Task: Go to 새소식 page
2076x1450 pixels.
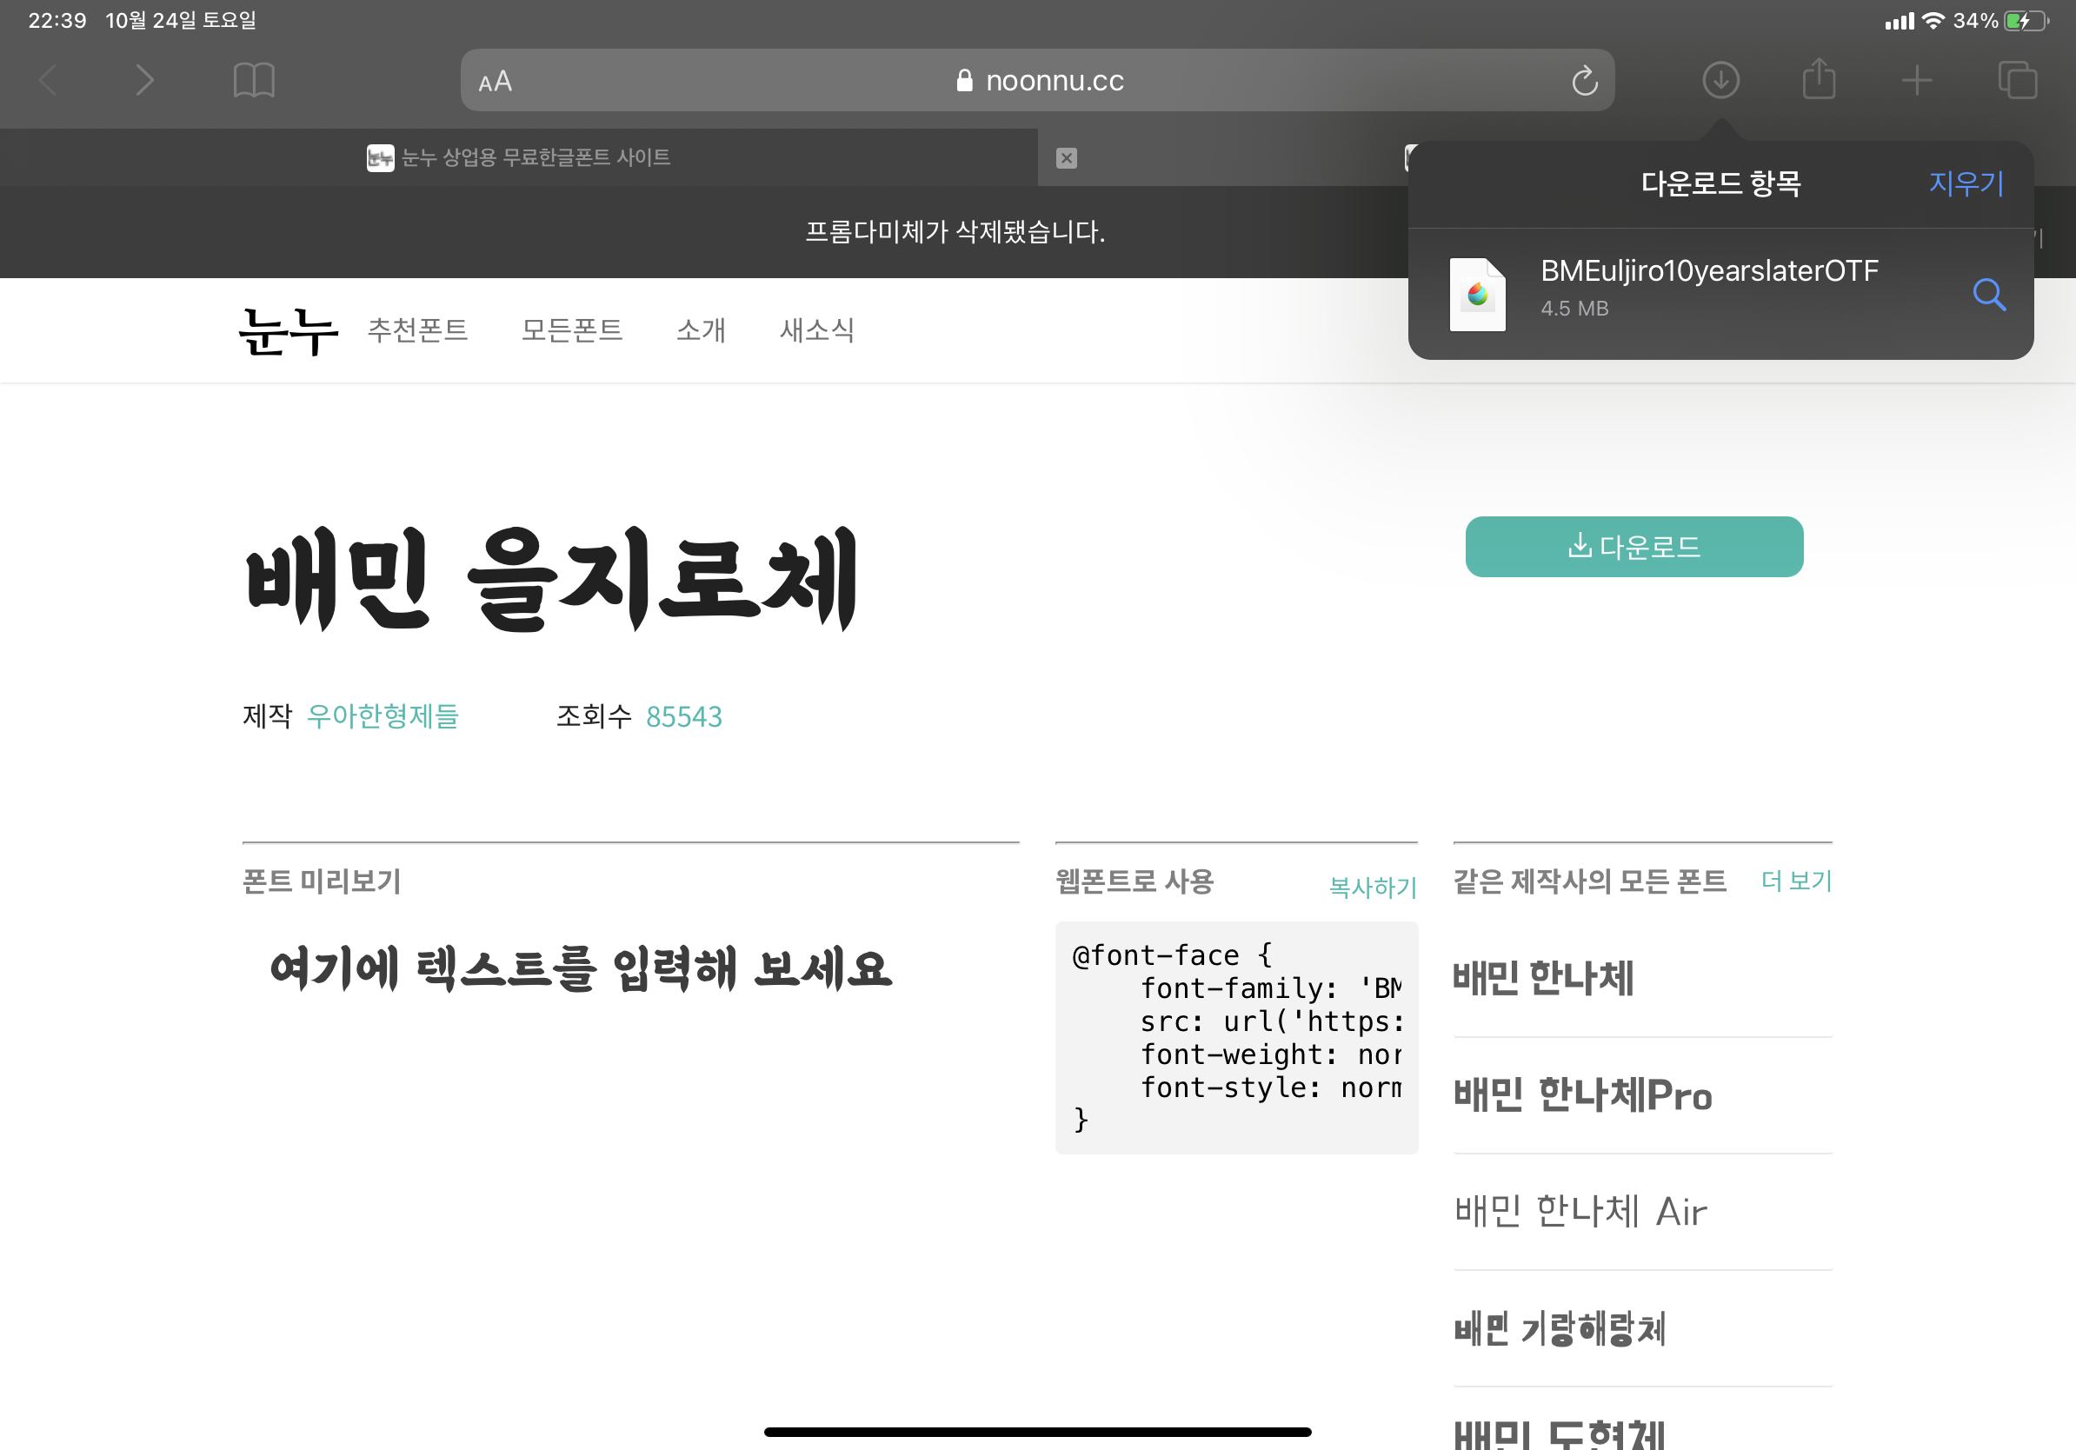Action: [816, 330]
